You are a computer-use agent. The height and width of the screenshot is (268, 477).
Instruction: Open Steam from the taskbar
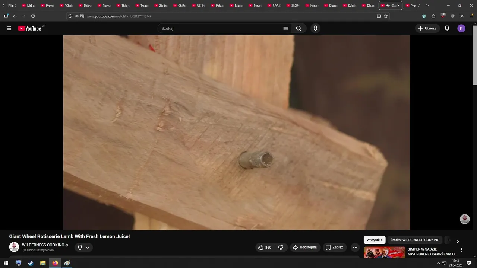[31, 263]
